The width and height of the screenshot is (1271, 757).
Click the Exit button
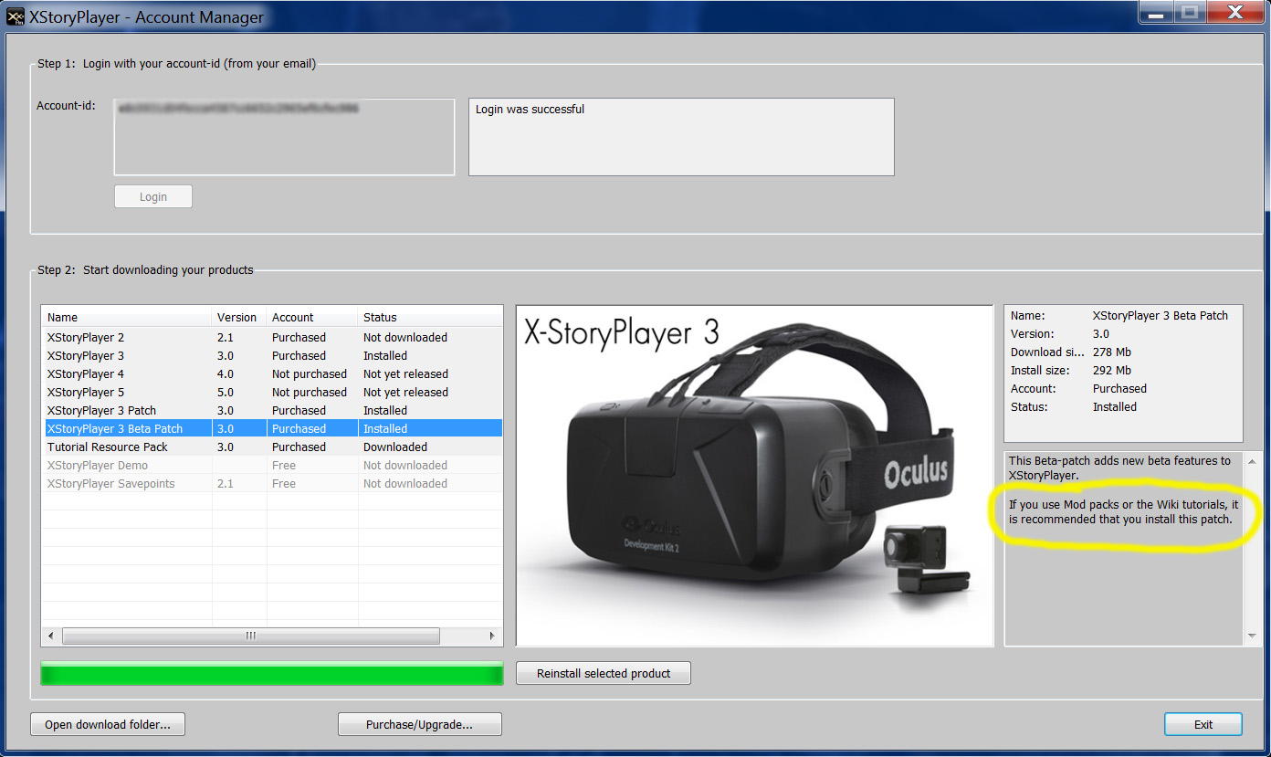tap(1203, 724)
